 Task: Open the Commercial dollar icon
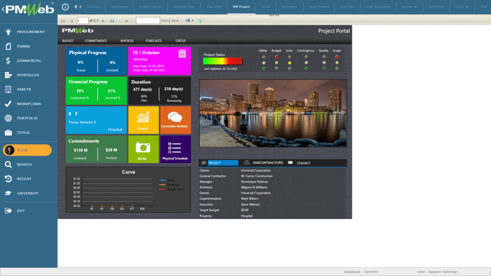click(8, 61)
